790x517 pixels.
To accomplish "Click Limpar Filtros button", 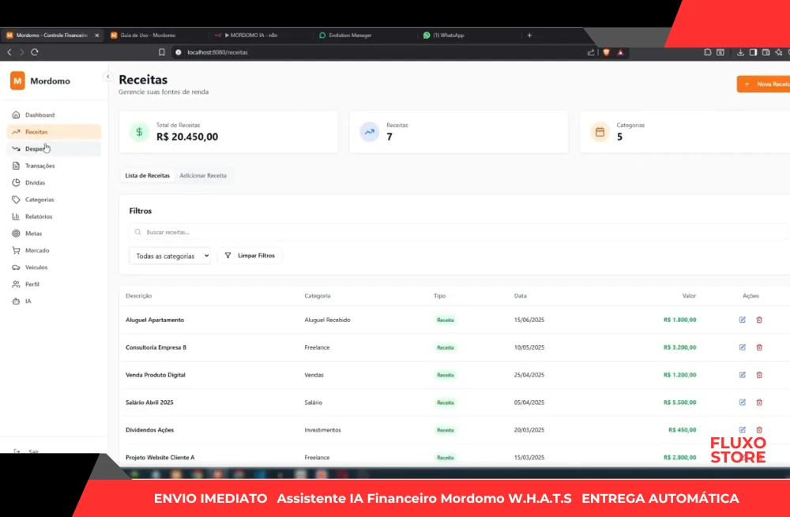I will click(250, 256).
